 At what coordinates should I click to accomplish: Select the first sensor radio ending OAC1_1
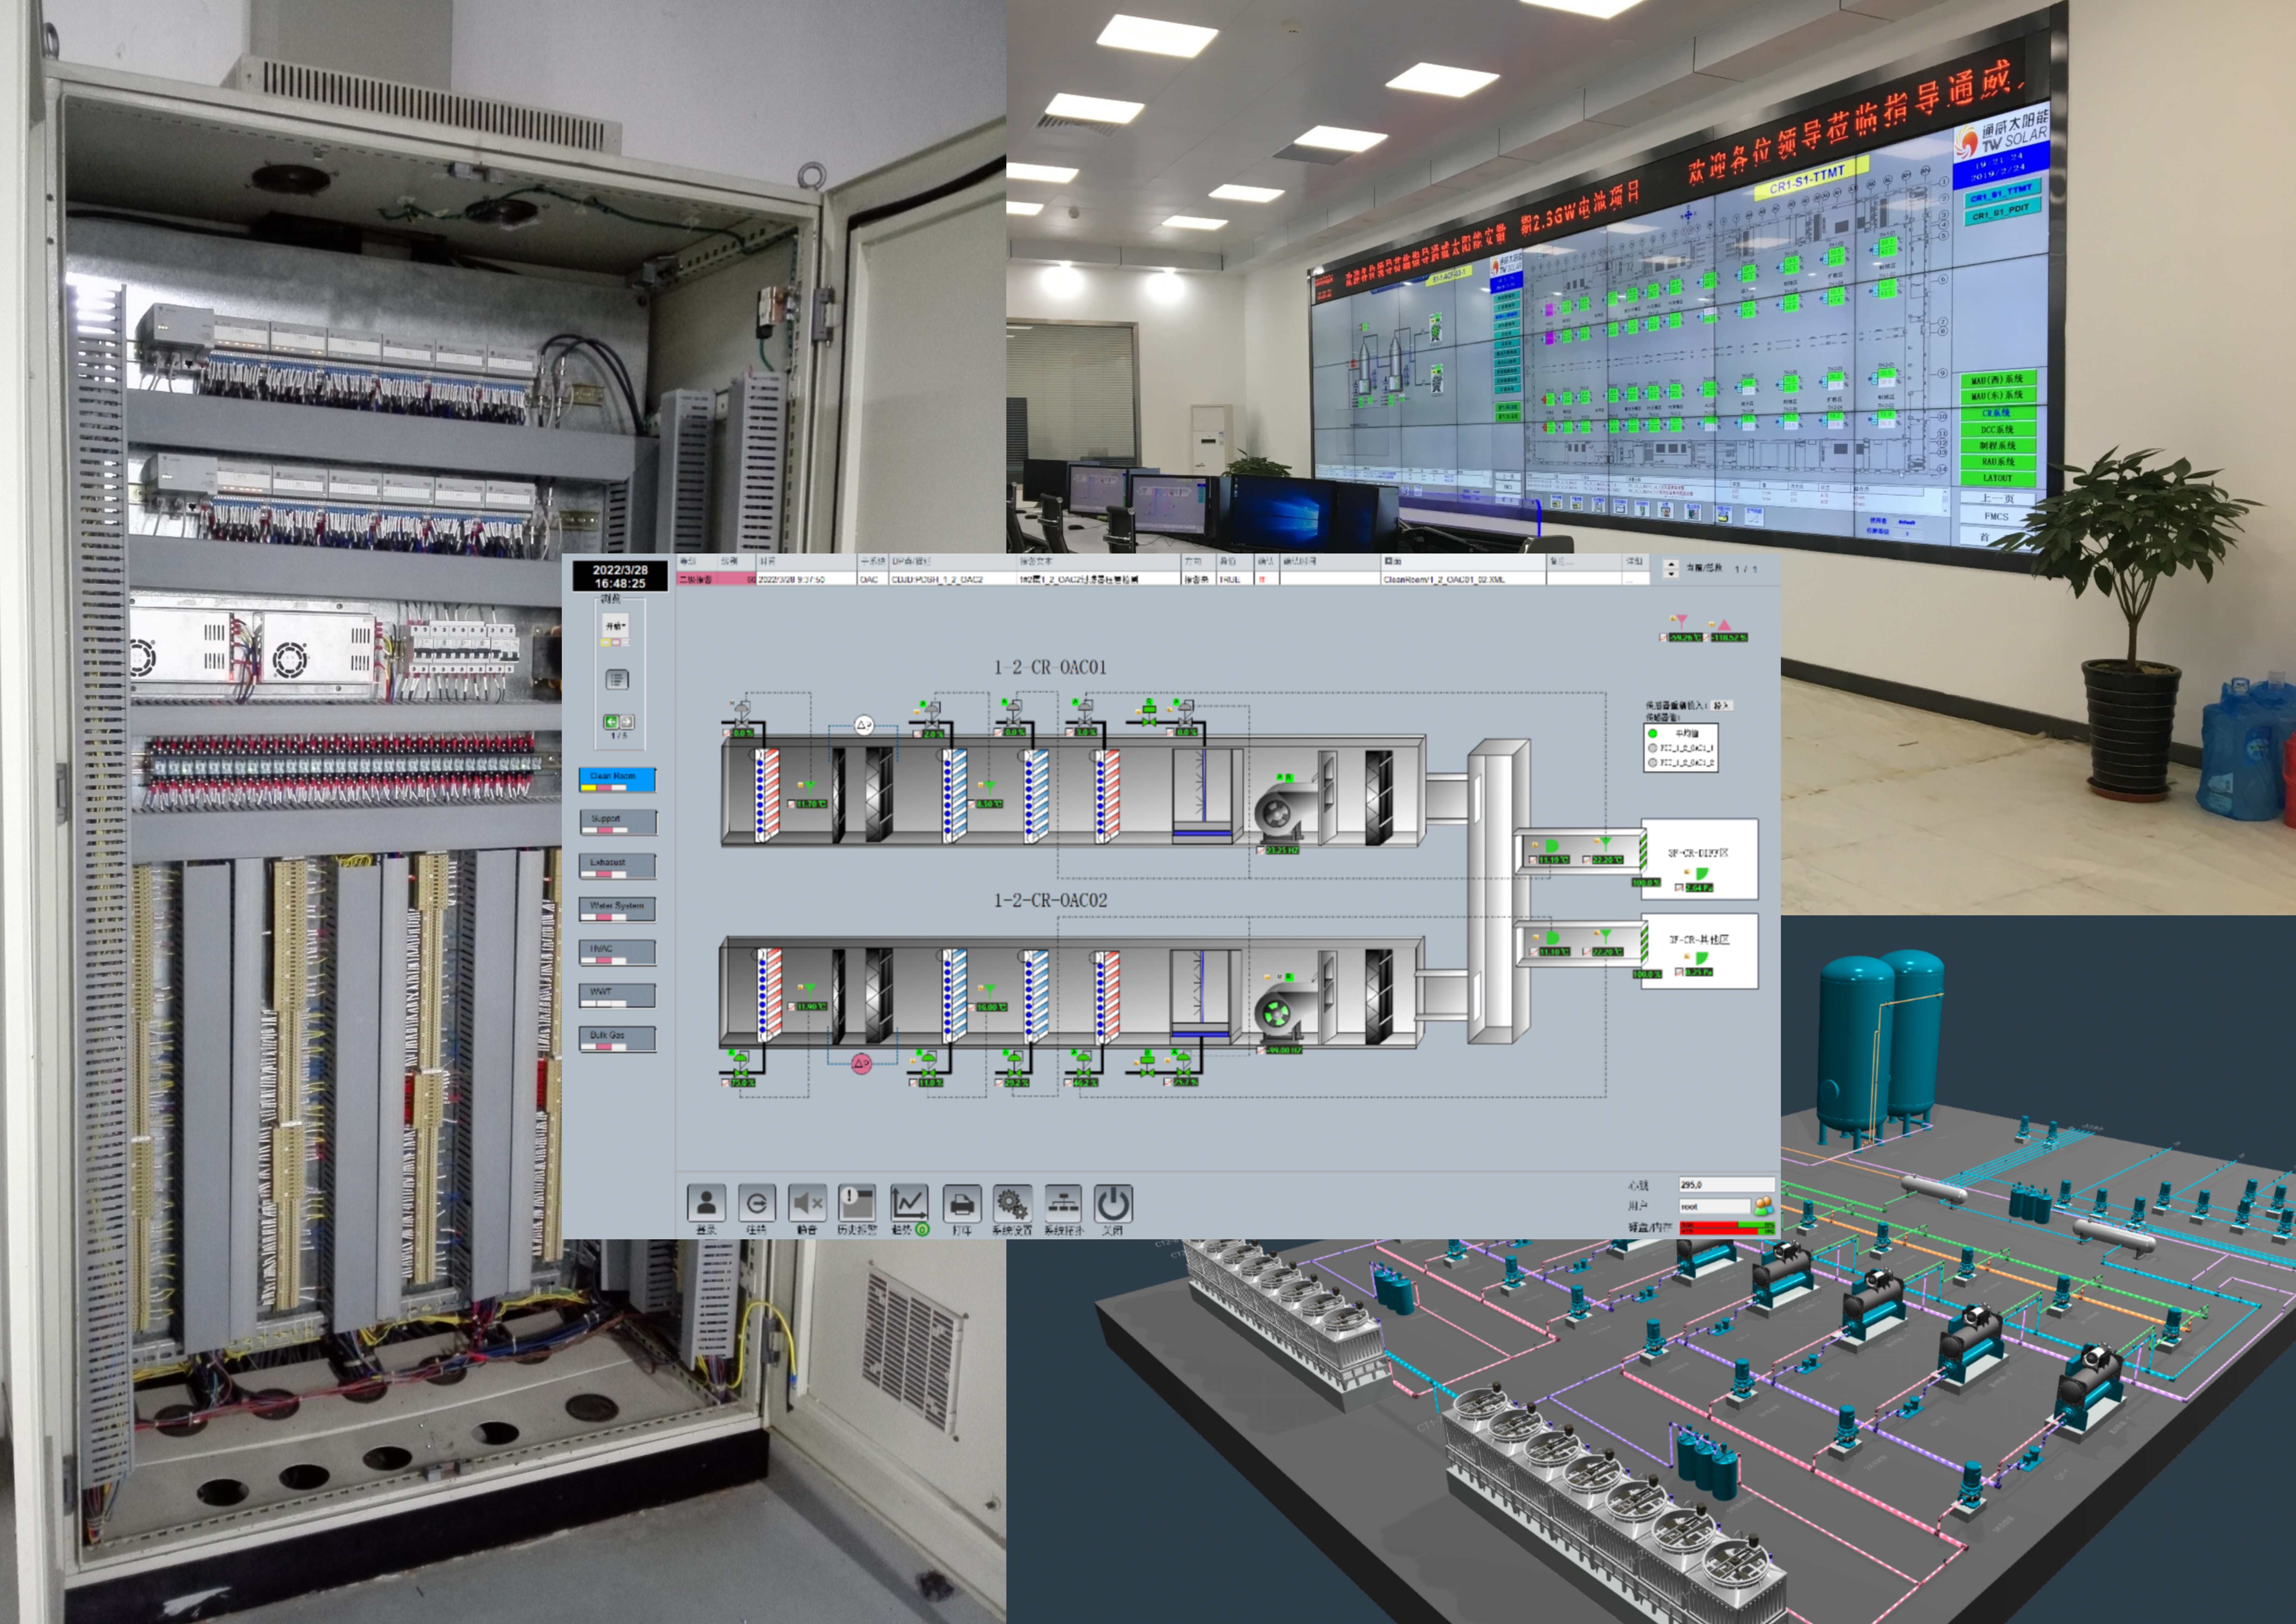tap(1653, 749)
